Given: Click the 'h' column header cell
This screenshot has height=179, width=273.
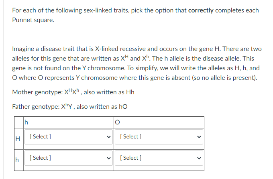Looking at the screenshot, I should tap(69, 122).
